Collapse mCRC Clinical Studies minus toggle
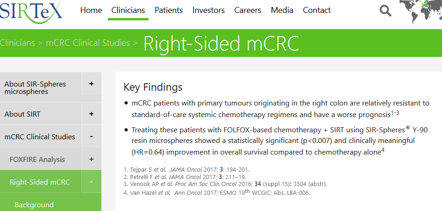This screenshot has height=211, width=442. [91, 137]
